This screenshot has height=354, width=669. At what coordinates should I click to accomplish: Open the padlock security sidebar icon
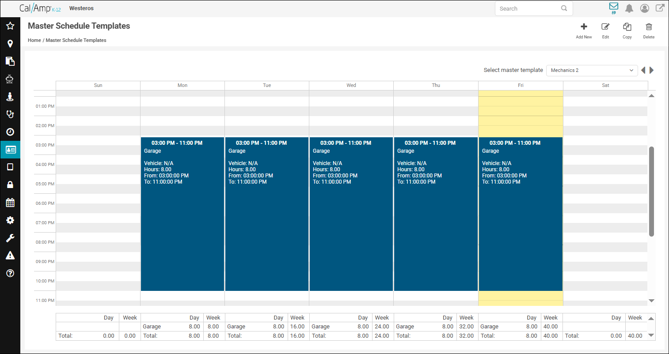coord(10,185)
